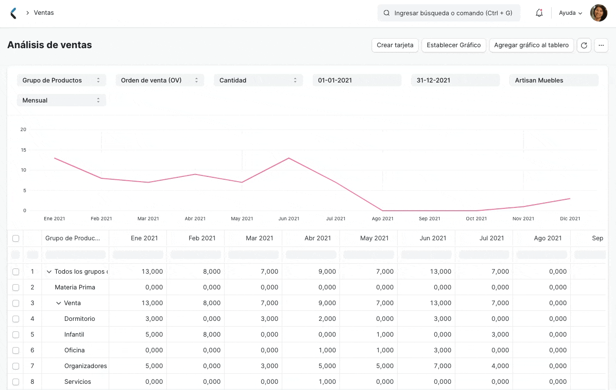Open the Mensual frequency dropdown
Image resolution: width=616 pixels, height=390 pixels.
[x=61, y=100]
